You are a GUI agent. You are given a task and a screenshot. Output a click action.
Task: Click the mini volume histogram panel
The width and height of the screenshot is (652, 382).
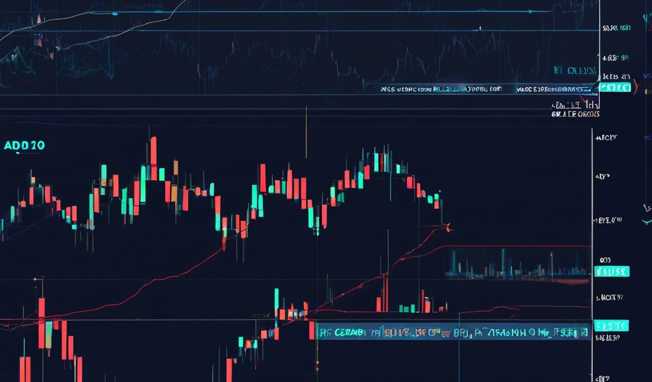[516, 267]
